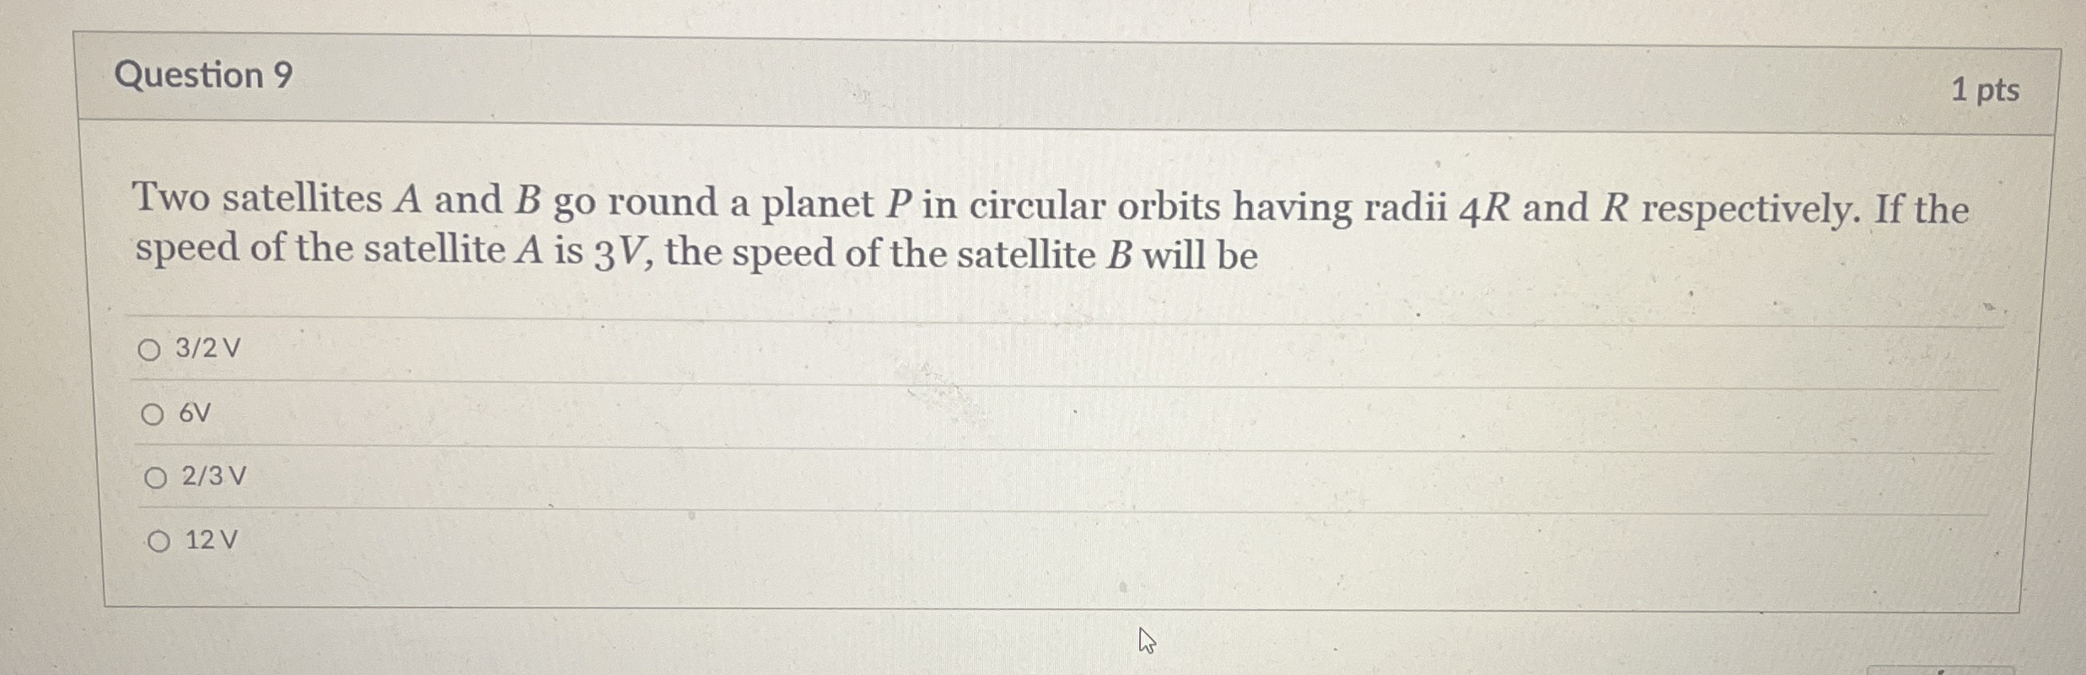Click the 3/2 V answer label text
2086x675 pixels.
(x=210, y=349)
